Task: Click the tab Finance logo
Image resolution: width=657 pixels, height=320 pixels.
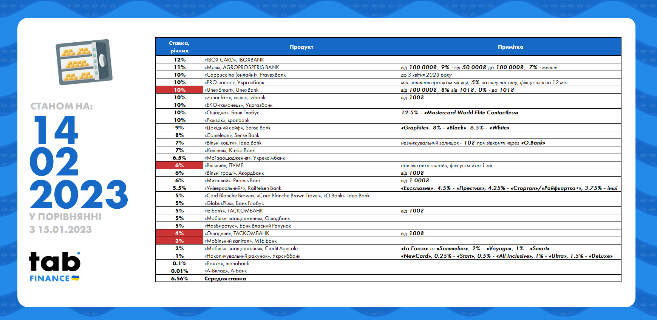Action: pos(55,267)
